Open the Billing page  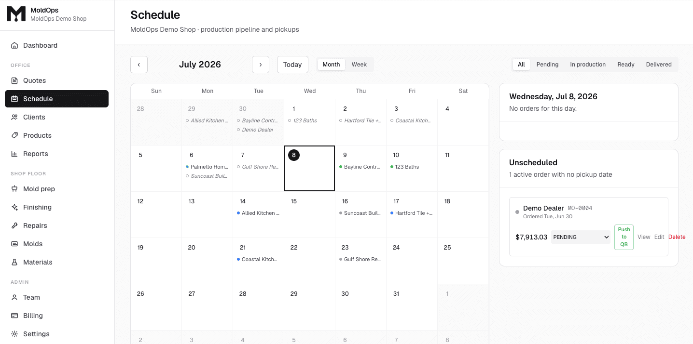click(x=56, y=316)
